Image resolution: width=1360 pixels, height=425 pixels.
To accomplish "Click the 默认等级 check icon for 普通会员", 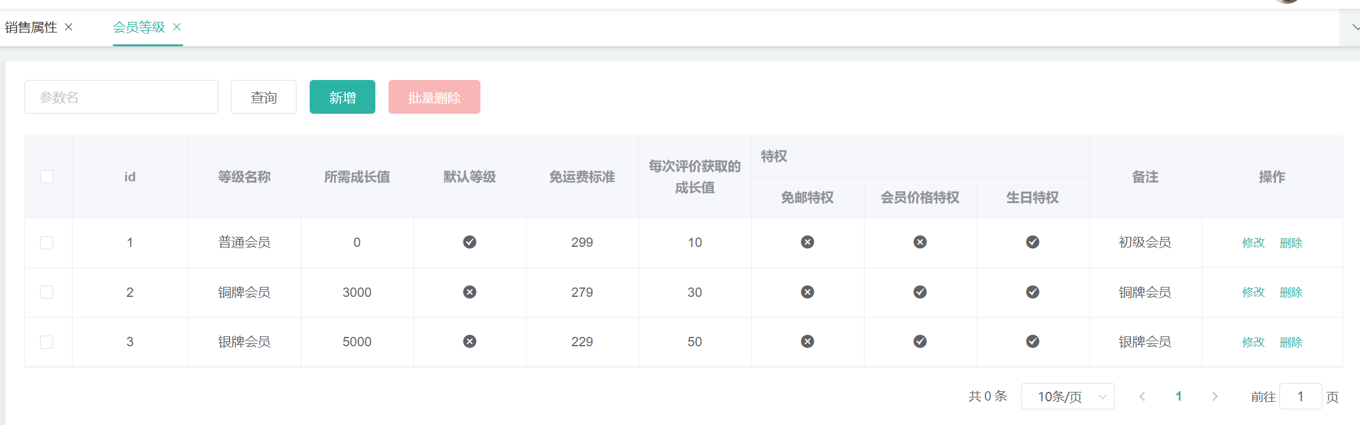I will (x=470, y=242).
